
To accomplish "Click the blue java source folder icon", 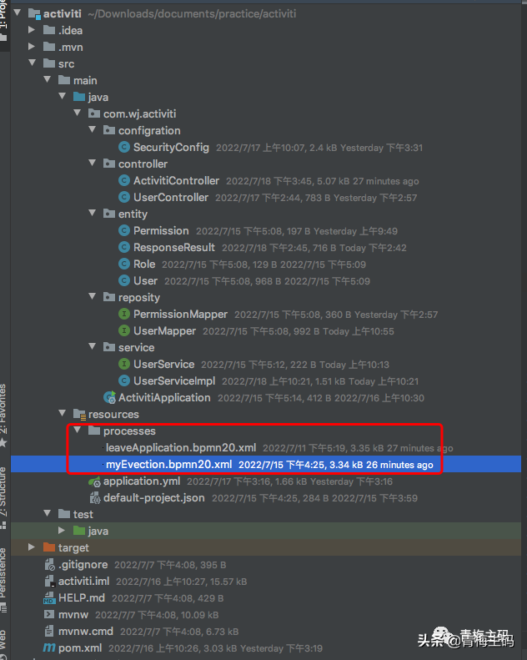I will pyautogui.click(x=79, y=97).
